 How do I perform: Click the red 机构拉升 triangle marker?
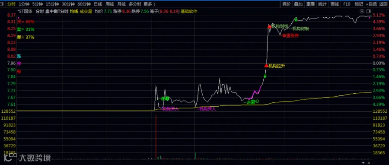[266, 66]
